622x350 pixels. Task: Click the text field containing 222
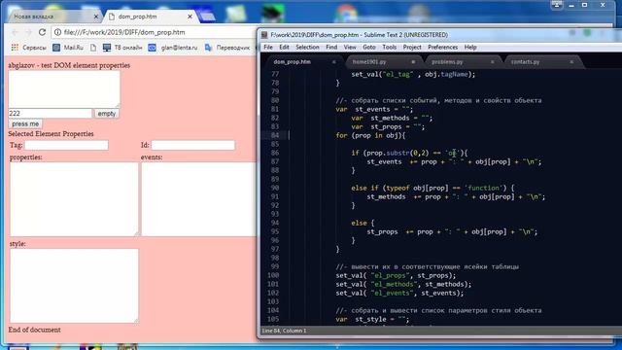(50, 113)
